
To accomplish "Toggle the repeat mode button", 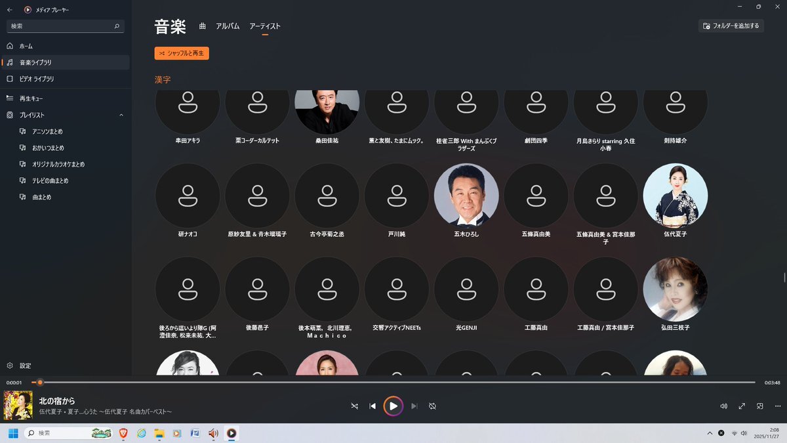I will [x=432, y=406].
